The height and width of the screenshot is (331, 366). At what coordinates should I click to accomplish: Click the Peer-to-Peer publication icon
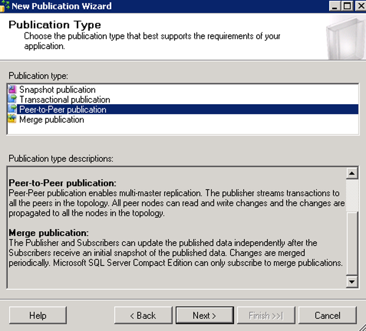pyautogui.click(x=12, y=109)
